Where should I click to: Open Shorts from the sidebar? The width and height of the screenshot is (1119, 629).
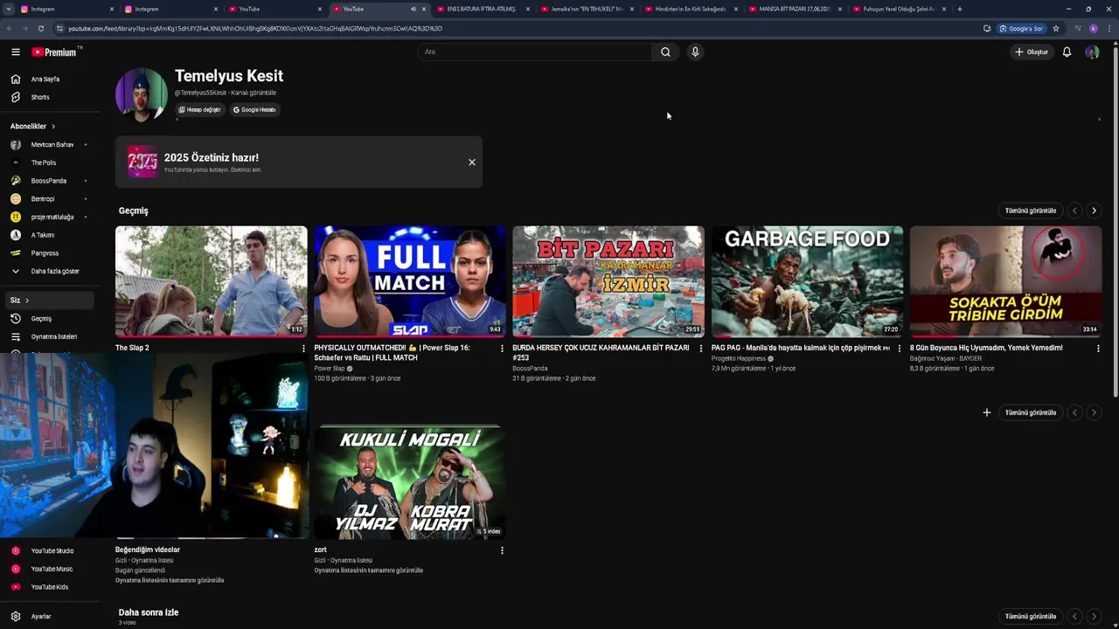coord(40,97)
